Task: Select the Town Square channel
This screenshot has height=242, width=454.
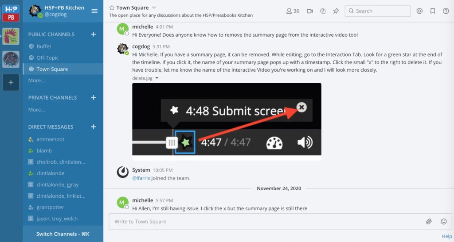Action: pyautogui.click(x=63, y=69)
